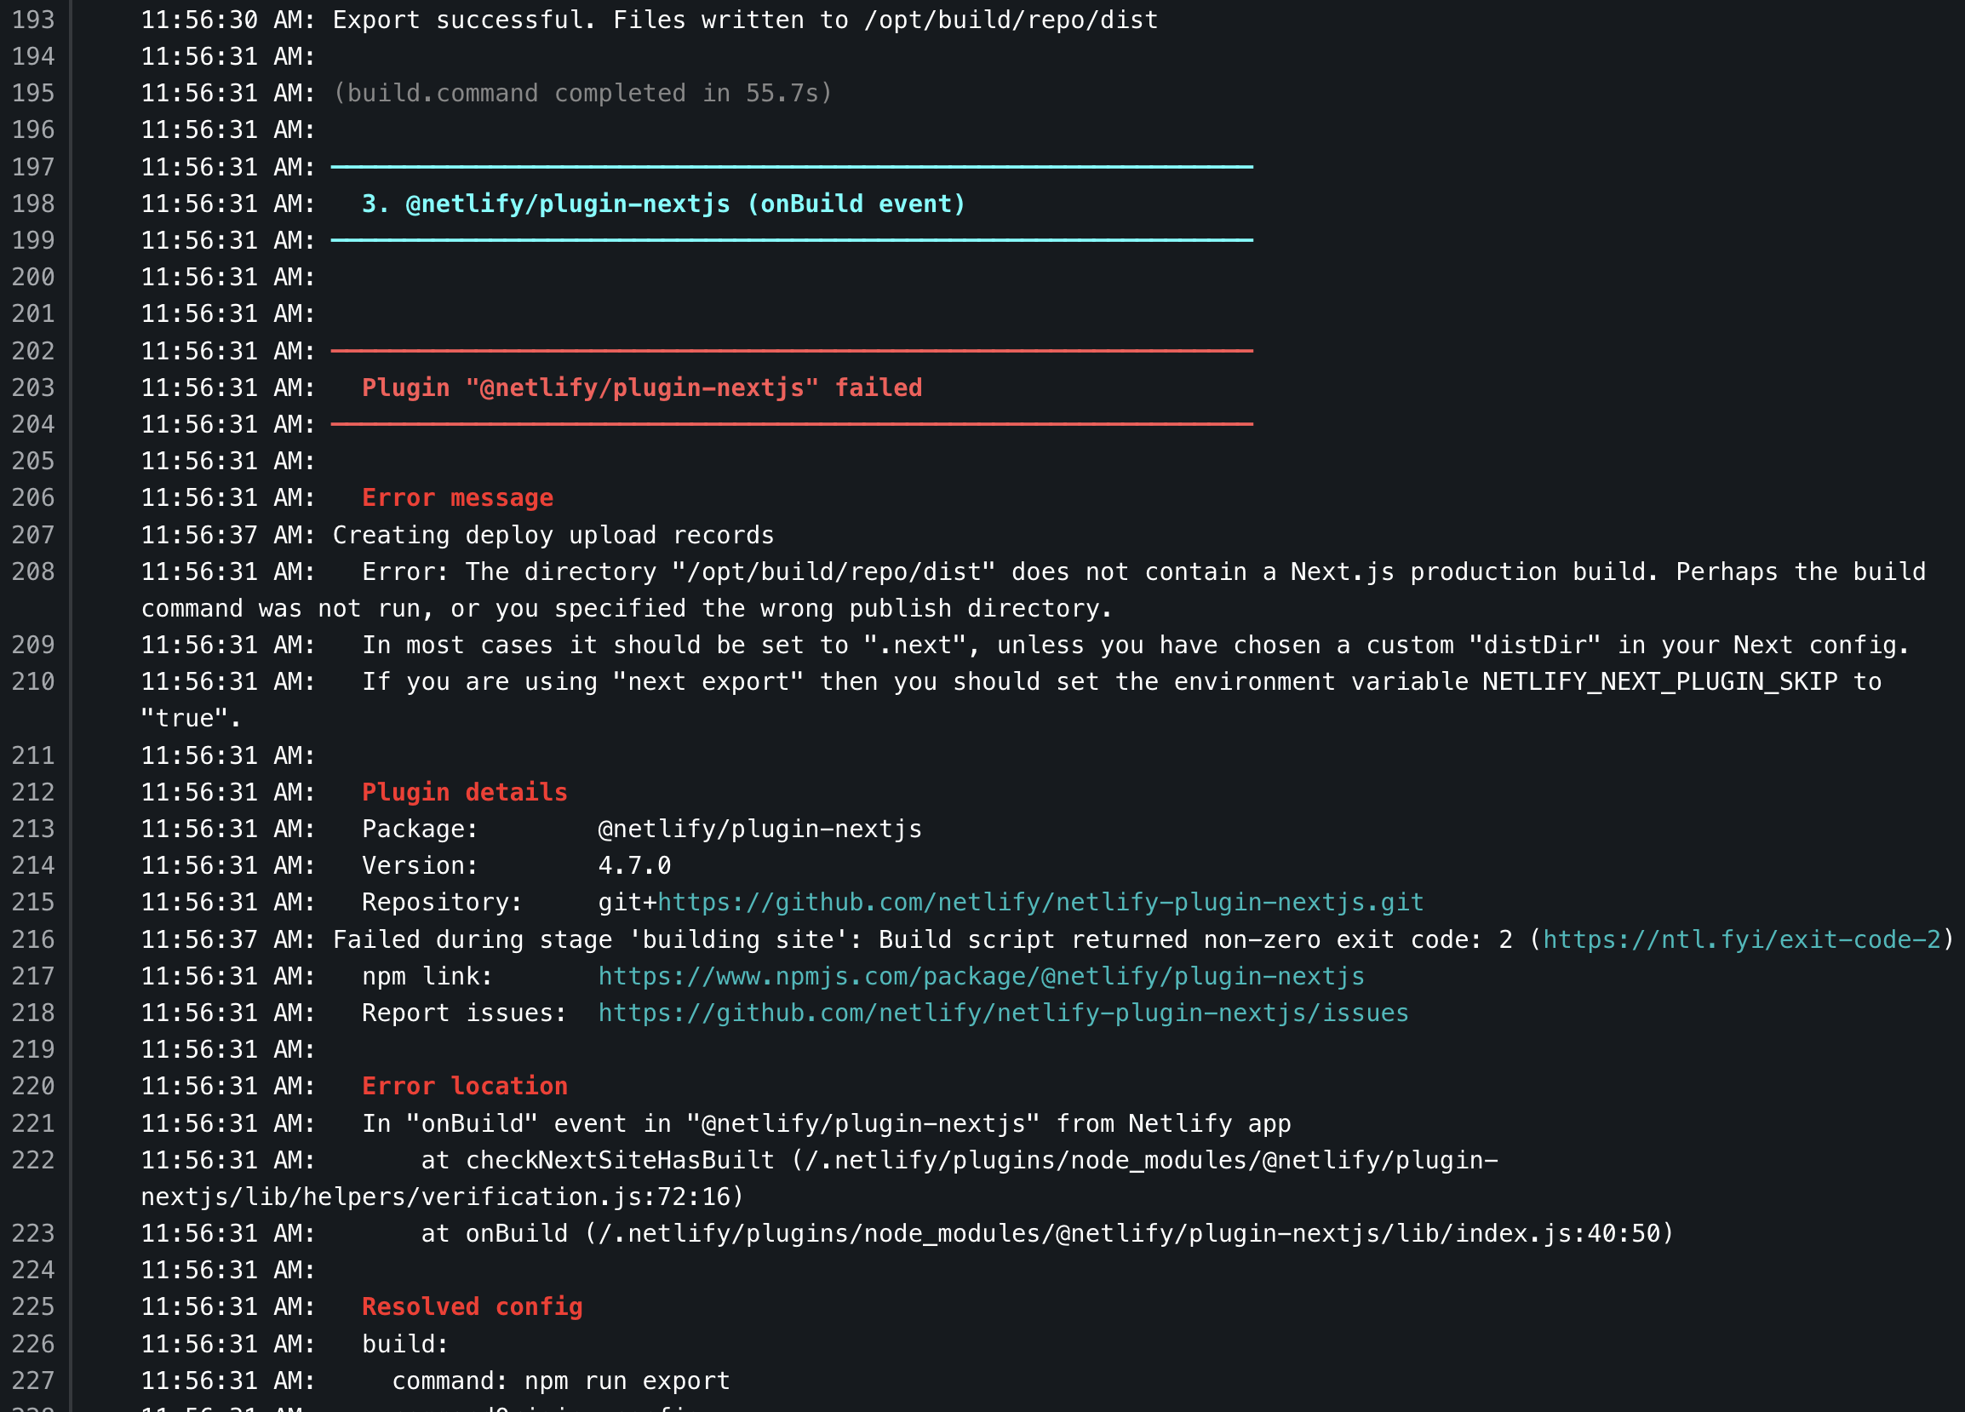The height and width of the screenshot is (1412, 1965).
Task: Click the 'Plugin details' section heading
Action: (464, 792)
